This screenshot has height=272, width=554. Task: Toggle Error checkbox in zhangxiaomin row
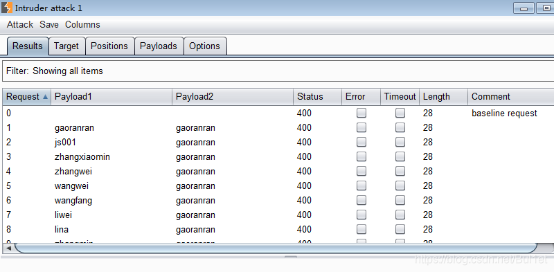(361, 156)
